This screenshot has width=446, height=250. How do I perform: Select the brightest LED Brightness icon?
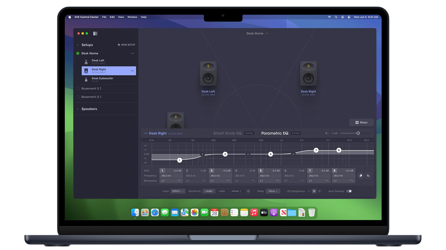(319, 191)
